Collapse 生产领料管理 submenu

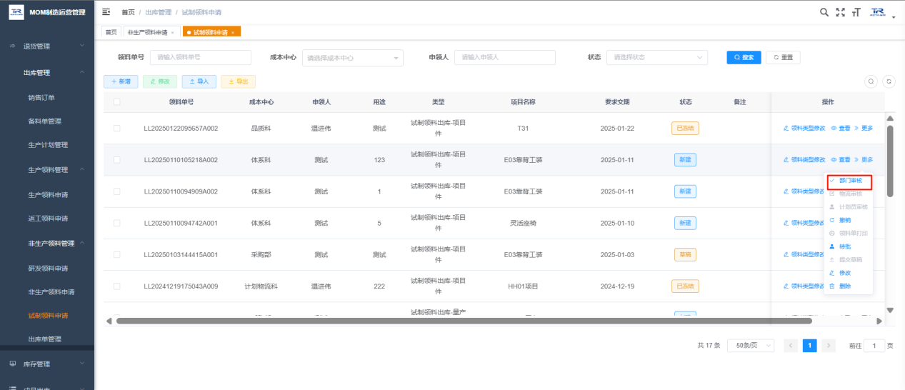point(46,170)
